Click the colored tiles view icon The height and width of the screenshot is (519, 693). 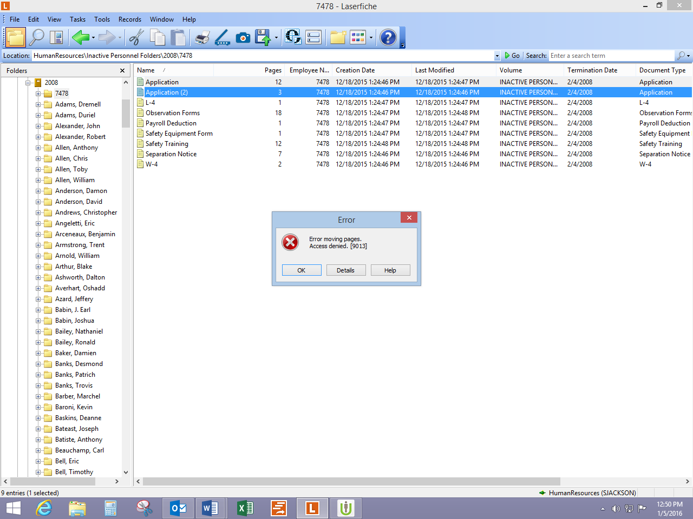(358, 37)
